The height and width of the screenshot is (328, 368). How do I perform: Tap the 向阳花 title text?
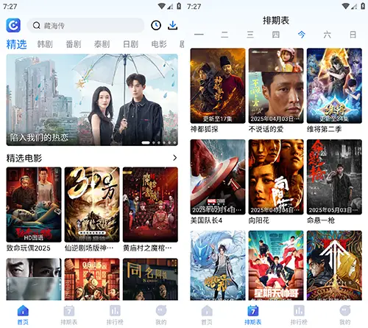coord(259,220)
